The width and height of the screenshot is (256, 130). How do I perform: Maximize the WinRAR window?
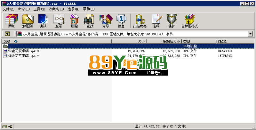pos(247,4)
